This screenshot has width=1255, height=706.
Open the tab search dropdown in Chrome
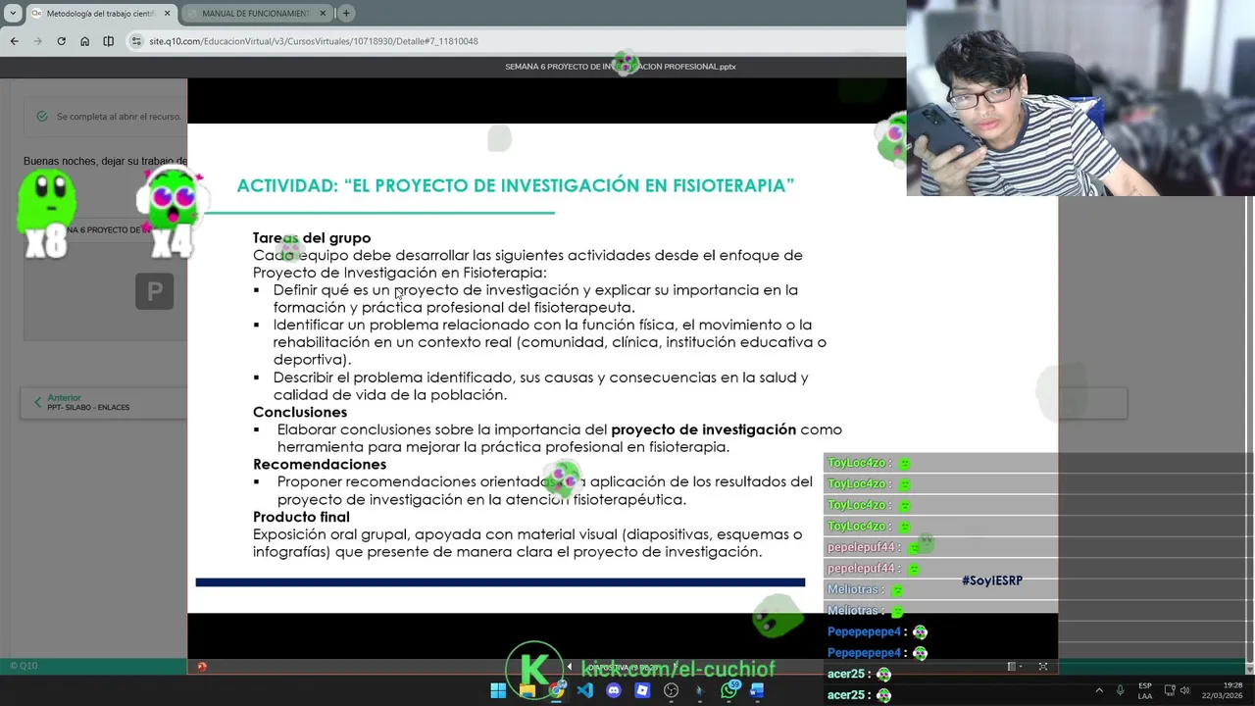click(x=13, y=13)
